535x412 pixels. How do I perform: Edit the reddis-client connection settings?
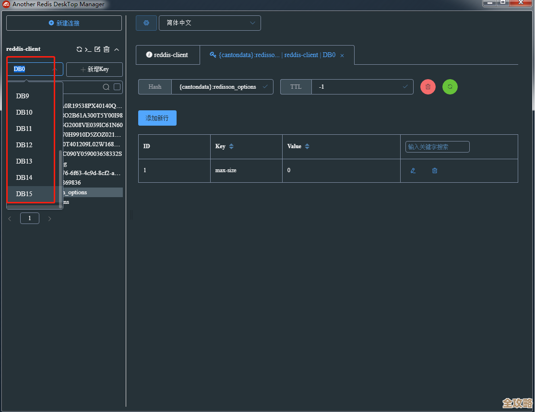97,49
